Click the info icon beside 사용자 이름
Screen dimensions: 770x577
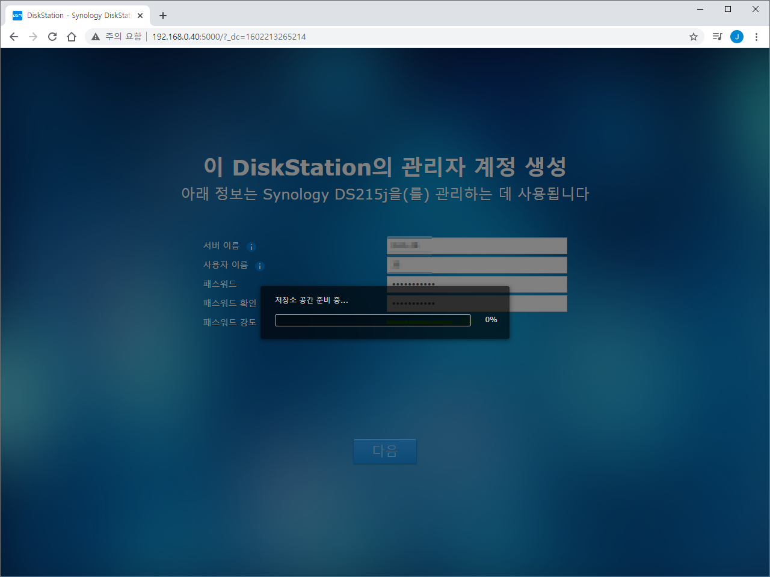(260, 266)
